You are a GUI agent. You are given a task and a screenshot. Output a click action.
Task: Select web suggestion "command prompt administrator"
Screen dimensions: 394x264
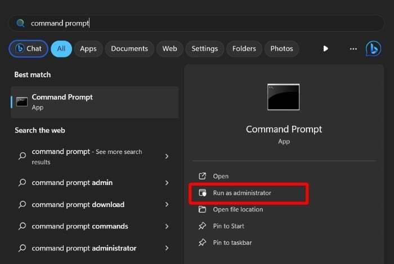84,248
